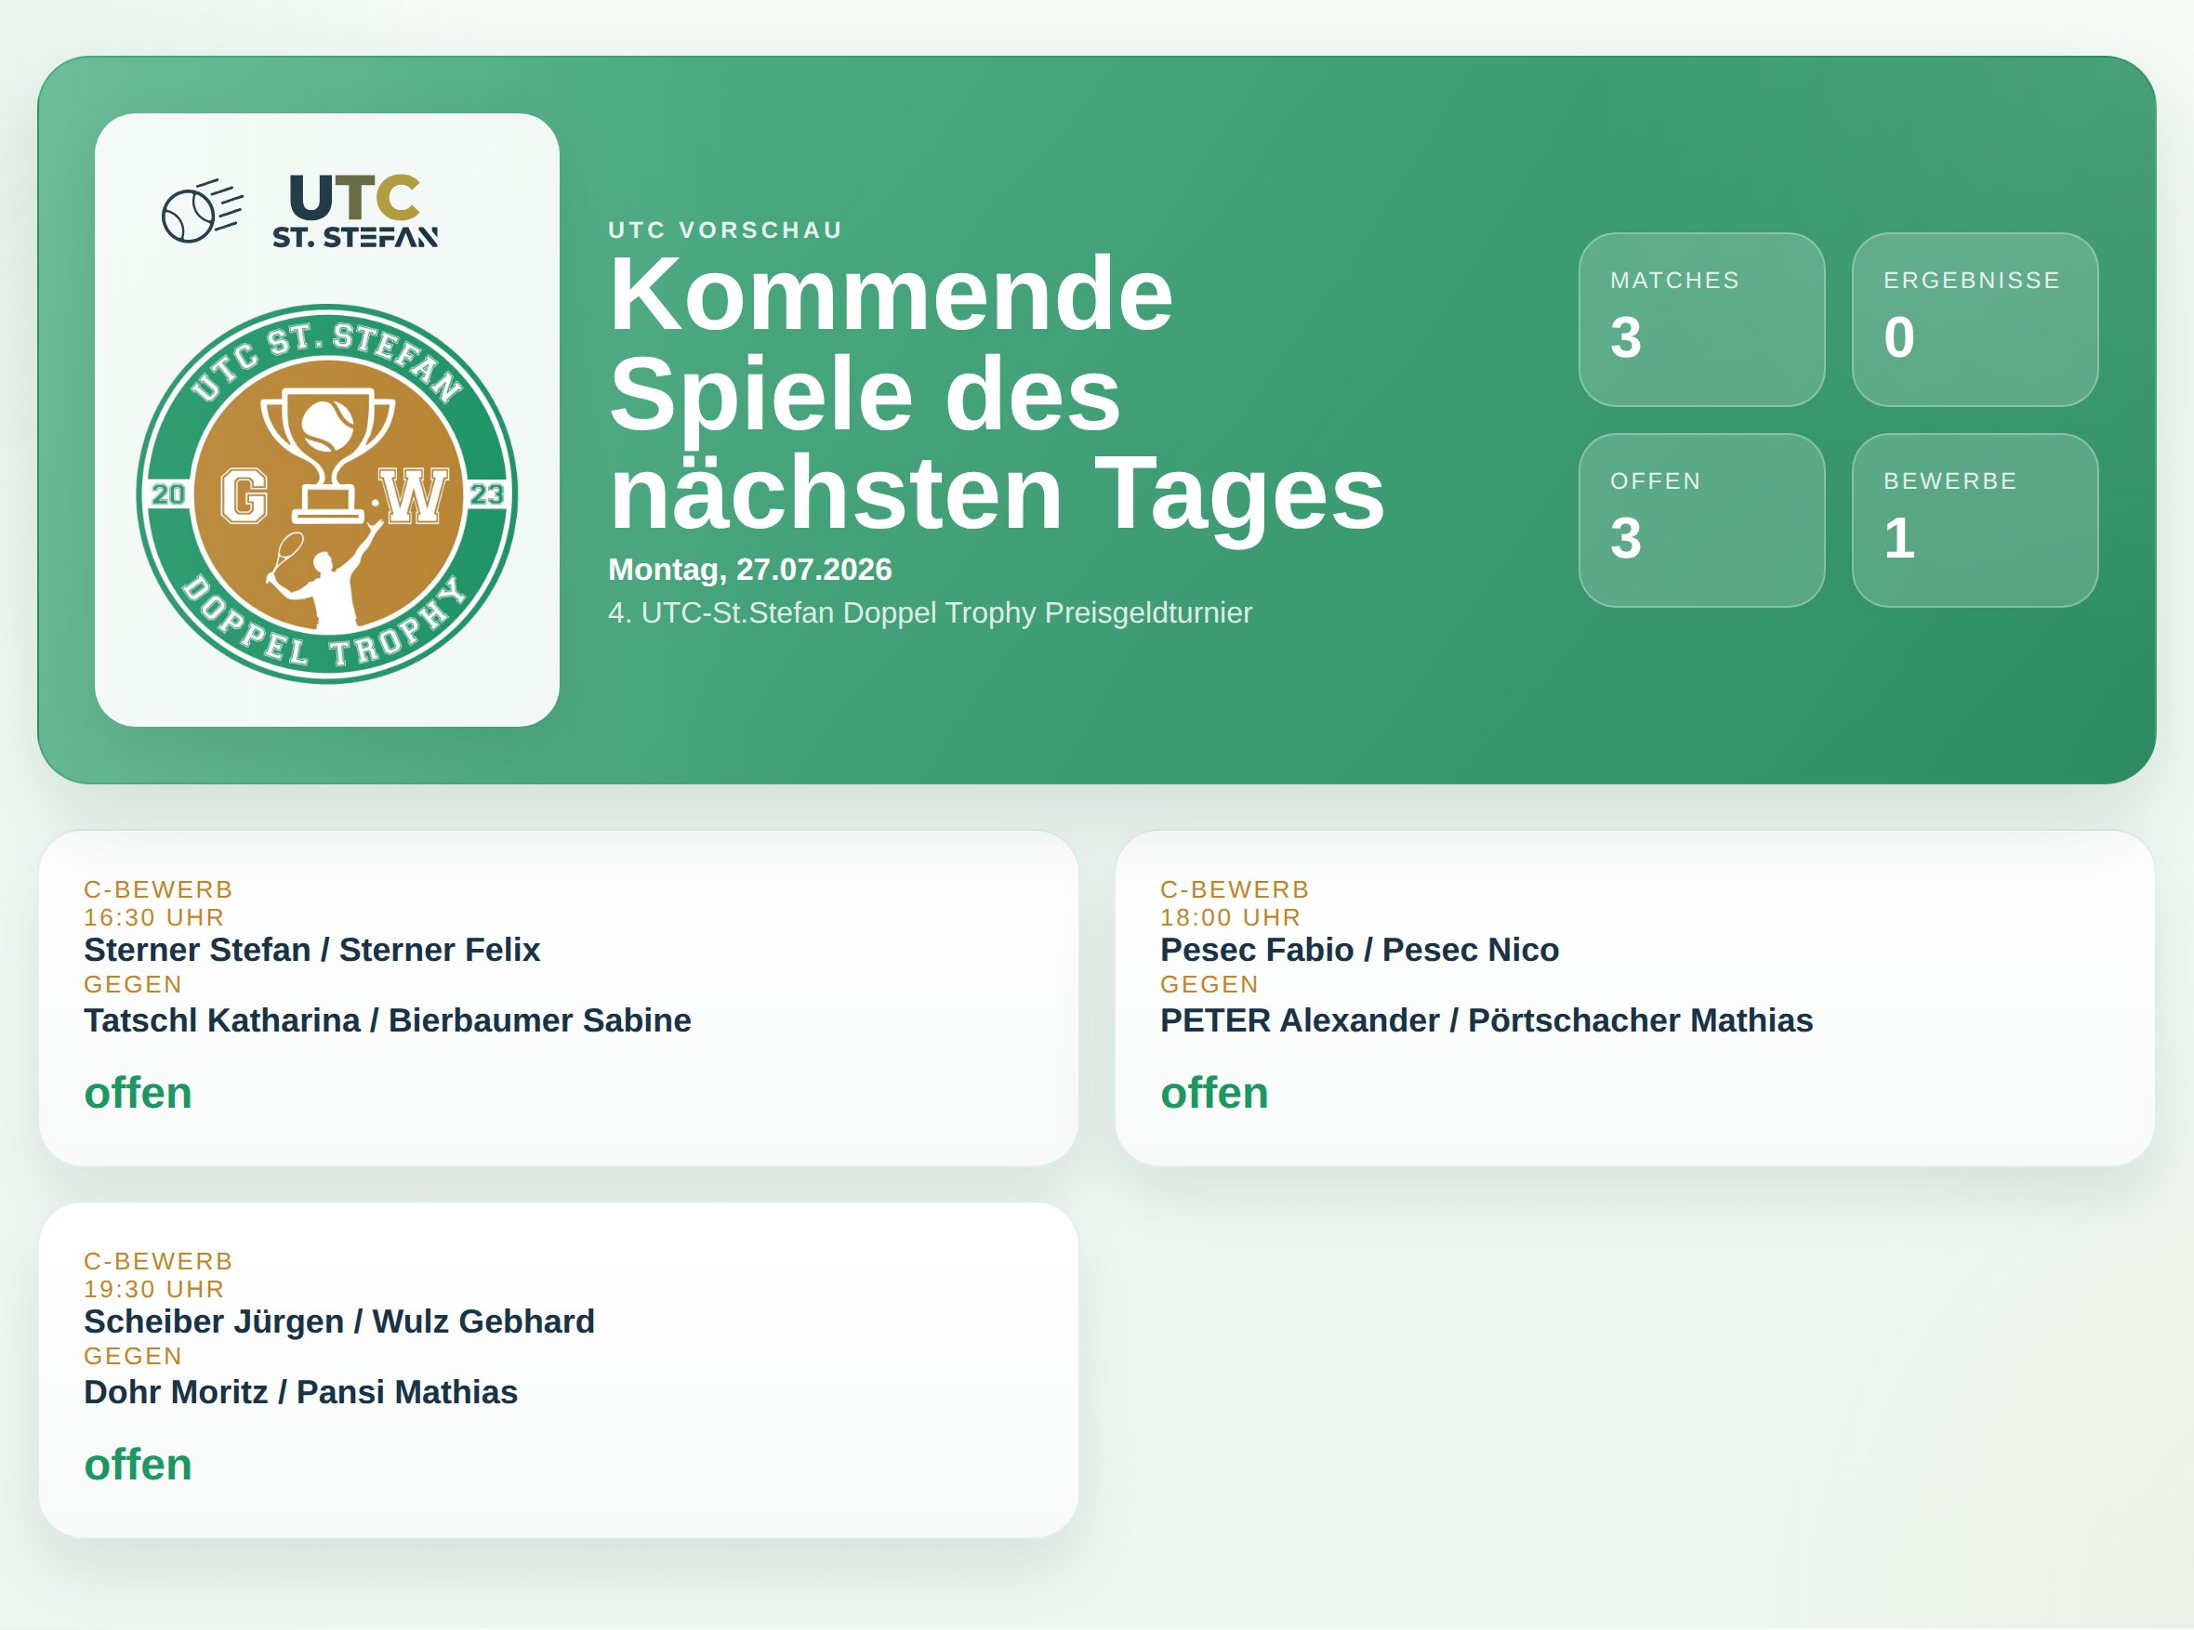Click the UTC St. Stefan logo

[300, 210]
